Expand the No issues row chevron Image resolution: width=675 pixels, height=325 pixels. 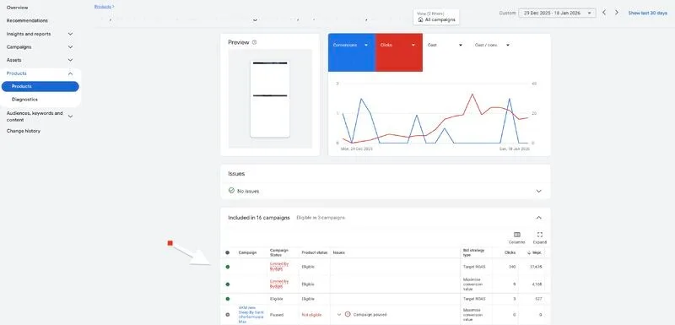(x=538, y=191)
